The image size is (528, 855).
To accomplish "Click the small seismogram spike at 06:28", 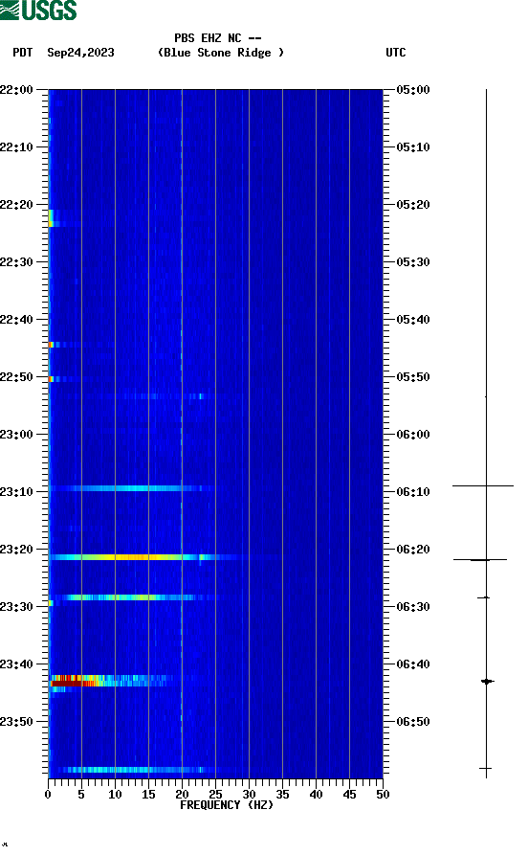I will (484, 597).
